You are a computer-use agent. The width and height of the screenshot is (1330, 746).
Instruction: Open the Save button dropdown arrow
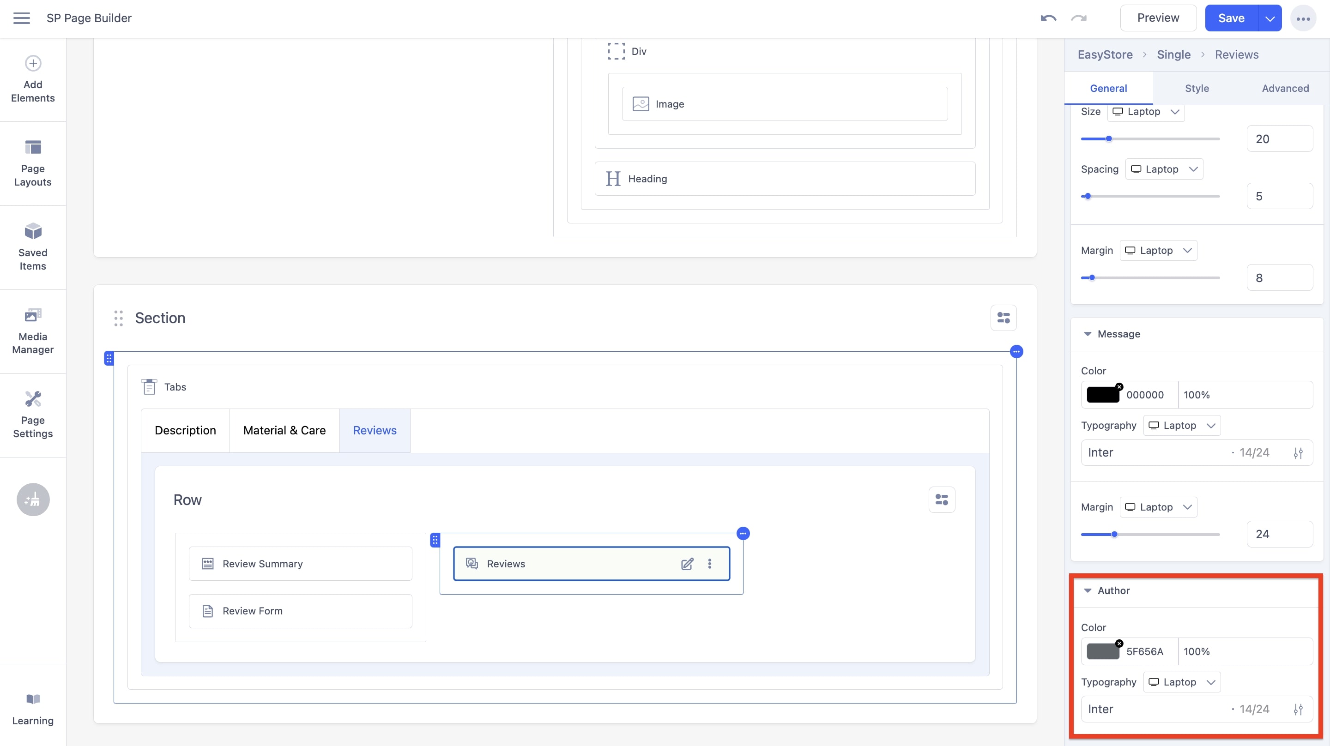click(1270, 18)
